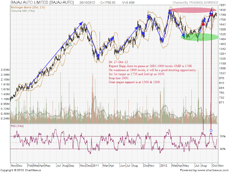This screenshot has height=172, width=229.
Task: Click the 1098 price axis label
Action: (x=223, y=68)
